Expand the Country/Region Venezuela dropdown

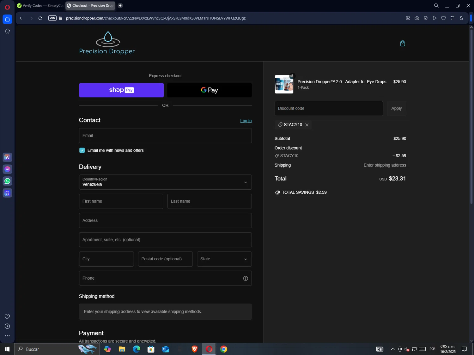[x=165, y=182]
